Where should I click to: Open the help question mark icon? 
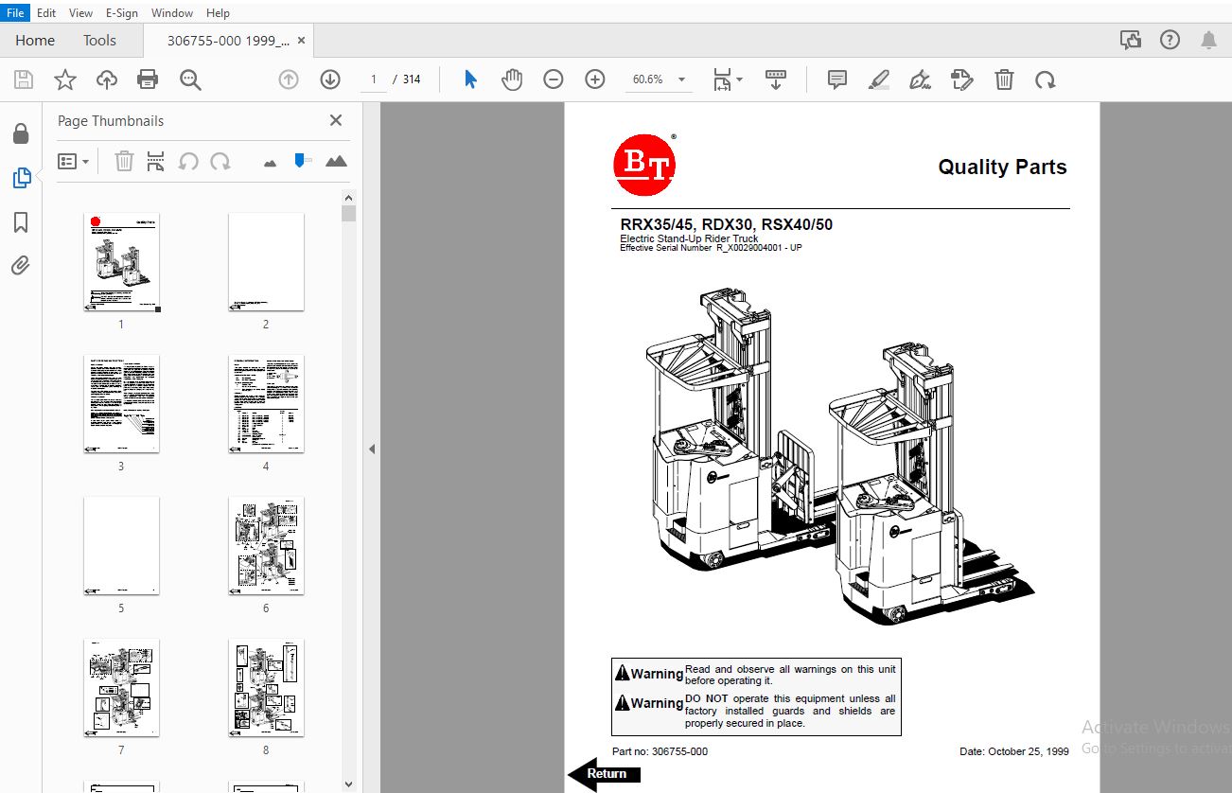[x=1170, y=40]
